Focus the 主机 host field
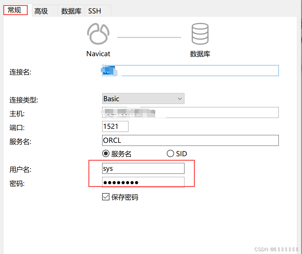This screenshot has height=254, width=302. point(190,113)
